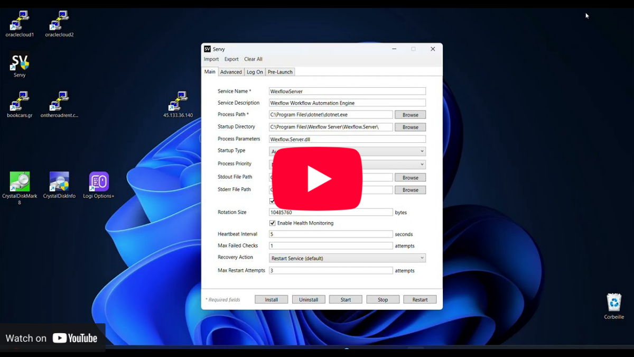Switch to the Log On tab
The width and height of the screenshot is (634, 357).
pos(255,72)
